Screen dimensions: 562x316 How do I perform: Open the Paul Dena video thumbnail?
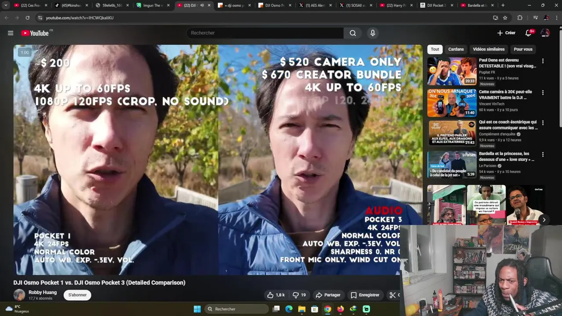click(x=452, y=71)
